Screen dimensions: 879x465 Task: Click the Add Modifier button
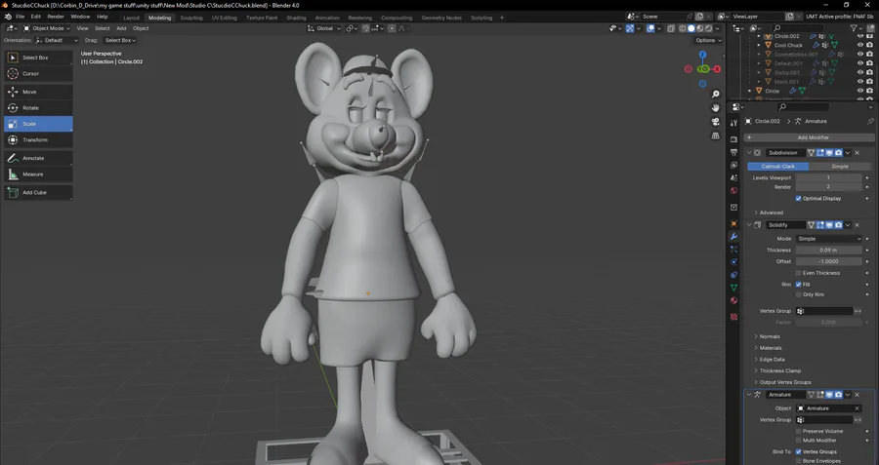click(x=809, y=137)
